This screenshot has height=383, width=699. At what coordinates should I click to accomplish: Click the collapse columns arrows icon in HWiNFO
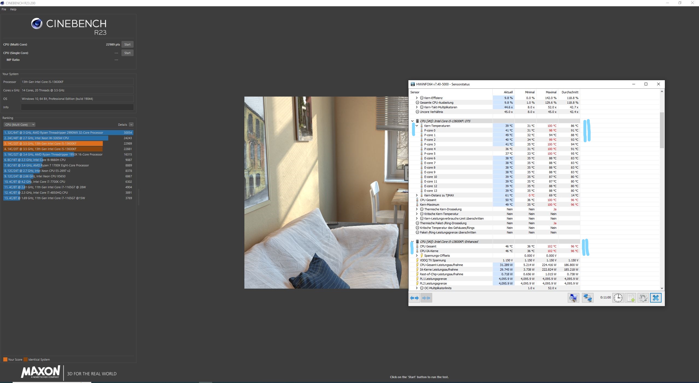[x=426, y=298]
